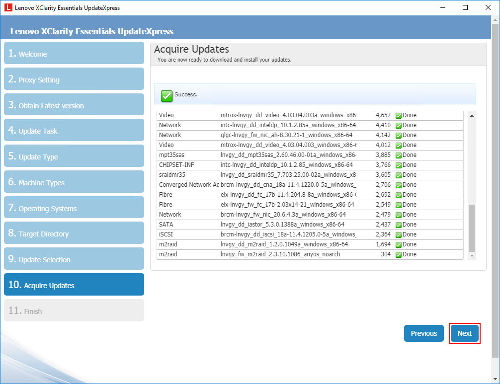Screen dimensions: 500x384
Task: Go to step 7 Operating Systems
Action: point(74,208)
